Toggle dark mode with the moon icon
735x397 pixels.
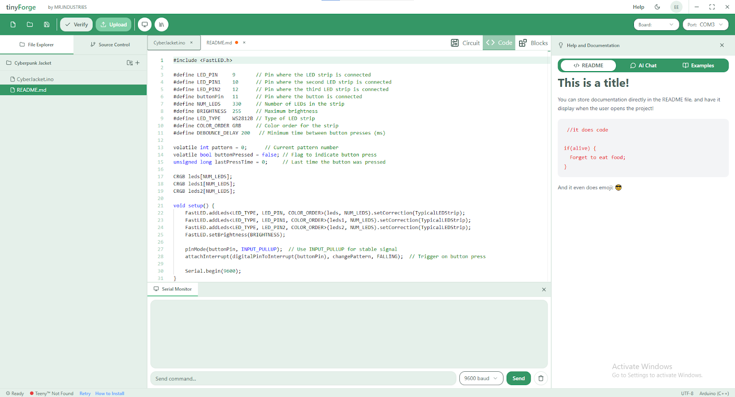tap(657, 7)
